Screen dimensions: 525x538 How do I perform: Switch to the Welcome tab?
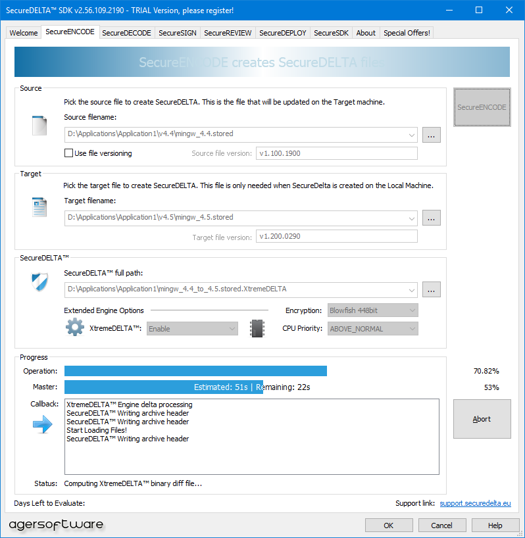(24, 33)
